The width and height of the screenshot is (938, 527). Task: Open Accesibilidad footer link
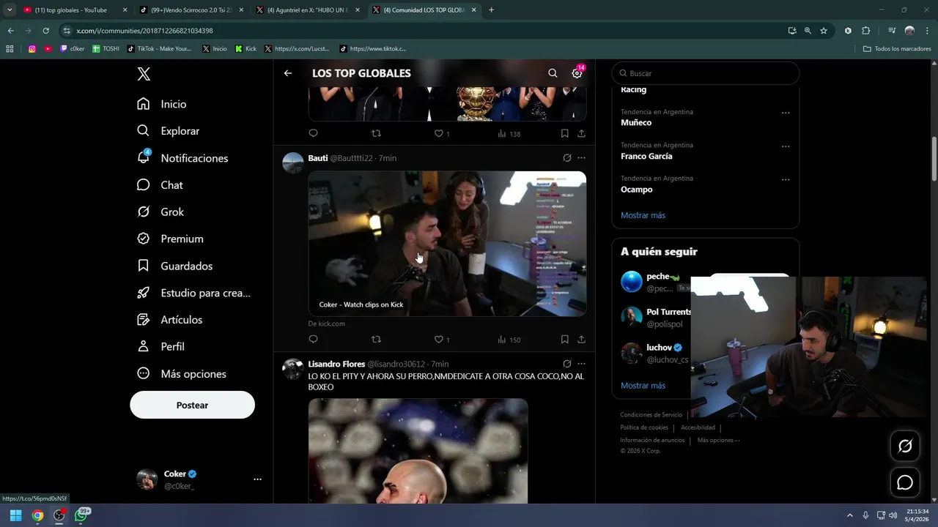point(698,427)
